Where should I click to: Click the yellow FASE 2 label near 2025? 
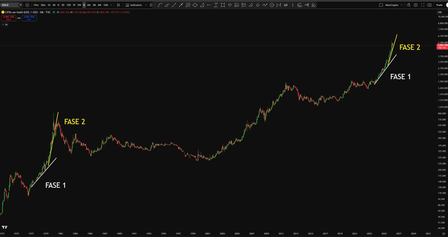click(x=410, y=47)
